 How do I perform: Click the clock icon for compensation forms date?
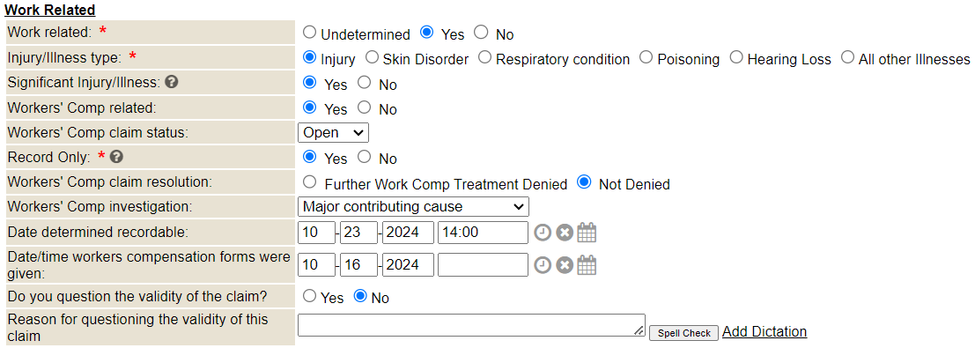coord(543,265)
